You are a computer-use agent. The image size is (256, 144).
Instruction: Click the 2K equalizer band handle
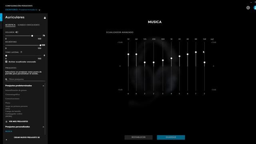[180, 56]
